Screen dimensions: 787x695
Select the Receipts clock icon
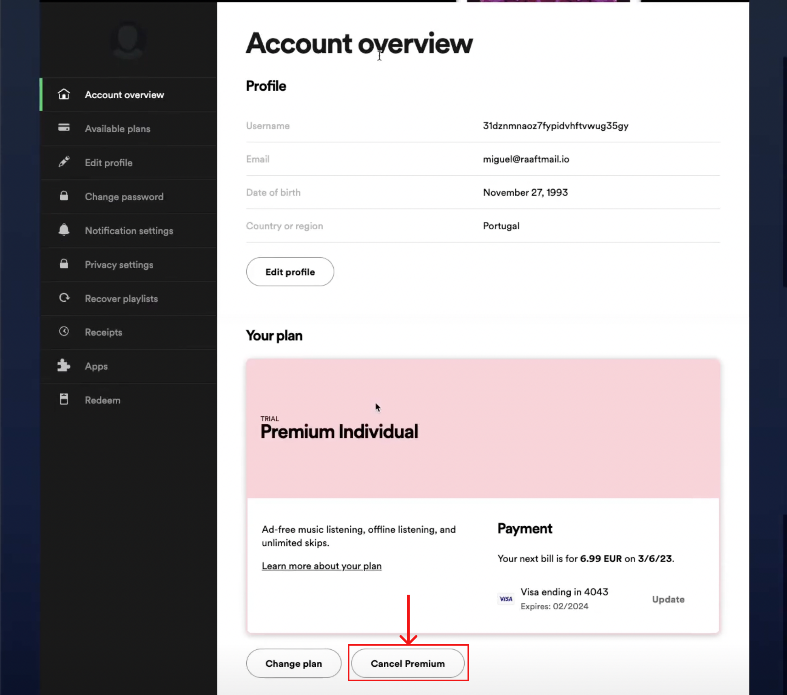tap(64, 331)
